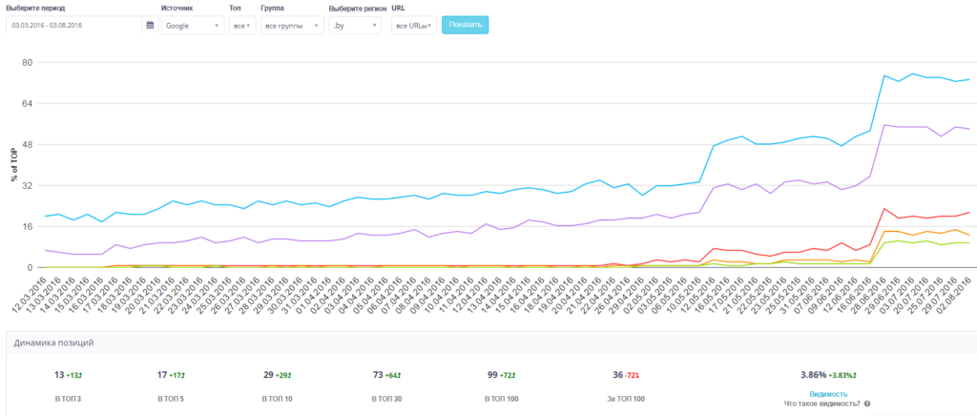Viewport: 977px width, 416px height.
Task: Open the Видимость link
Action: (828, 394)
